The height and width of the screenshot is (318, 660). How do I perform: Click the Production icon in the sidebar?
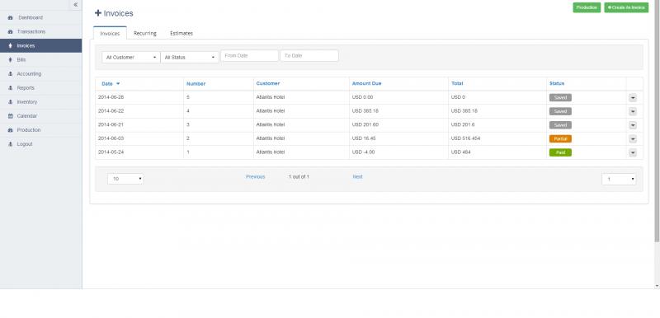10,130
